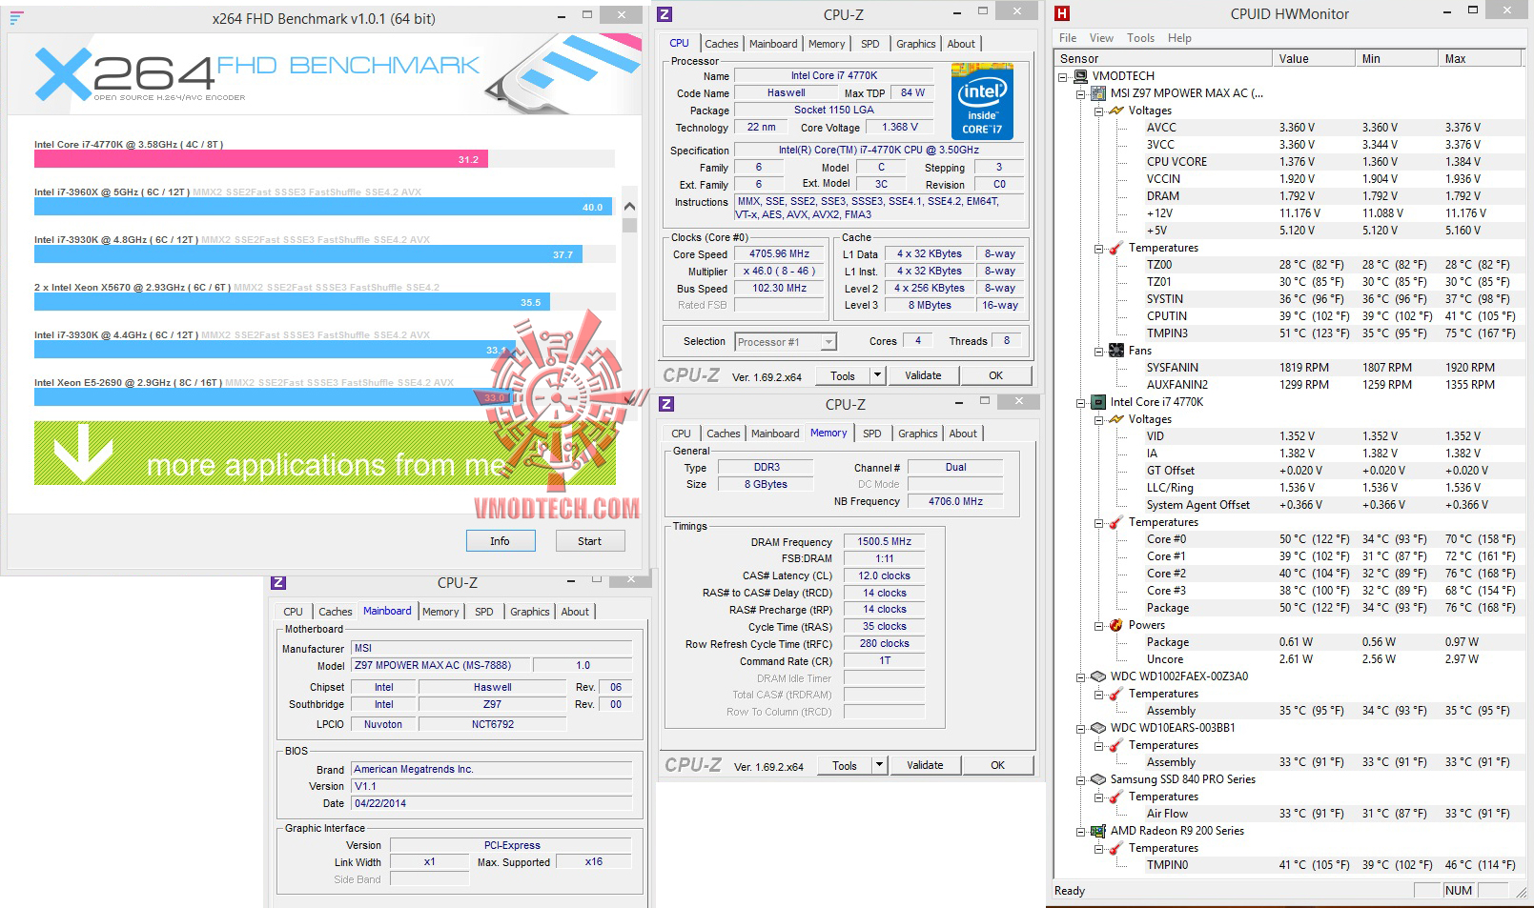
Task: Click OK in the CPU-Z CPU window
Action: pos(996,375)
